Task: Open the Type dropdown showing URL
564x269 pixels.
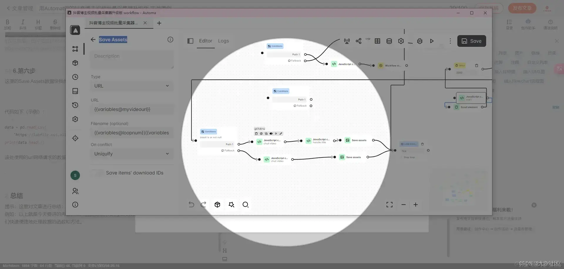Action: (132, 86)
